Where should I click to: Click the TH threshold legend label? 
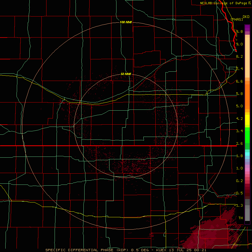[x=241, y=218]
